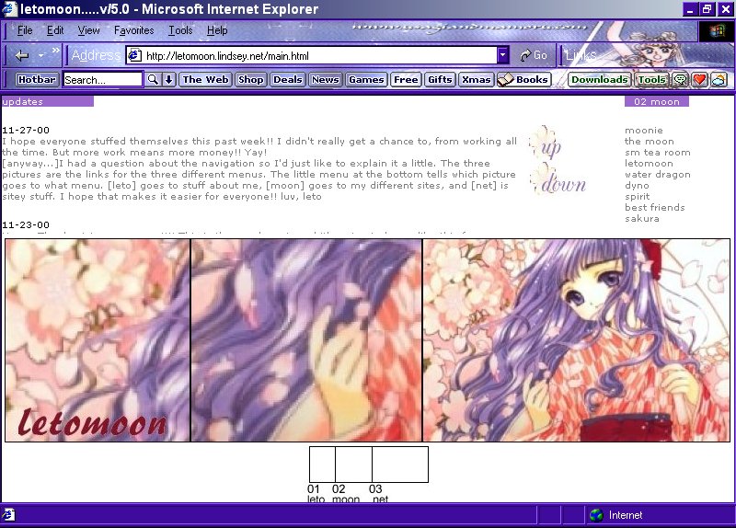Click the Back arrow navigation button
The image size is (736, 528).
tap(21, 56)
